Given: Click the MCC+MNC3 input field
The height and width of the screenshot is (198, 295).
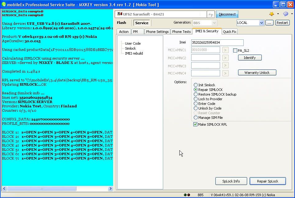Looking at the screenshot, I should click(x=205, y=65).
